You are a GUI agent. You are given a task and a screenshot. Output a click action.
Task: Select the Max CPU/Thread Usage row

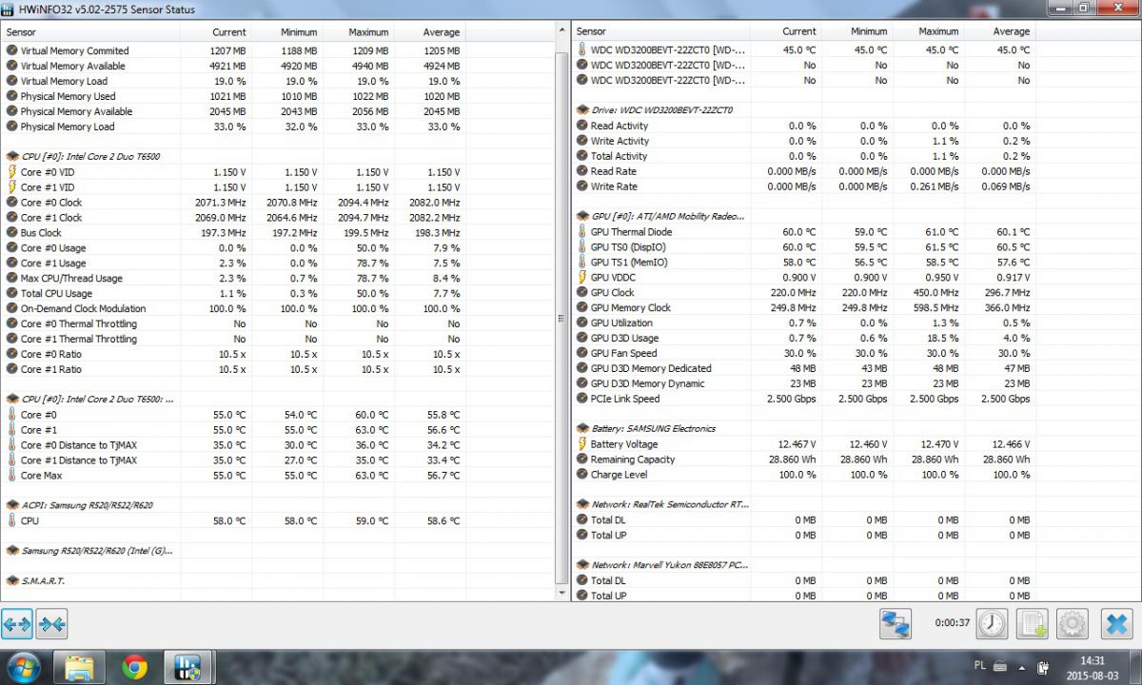(x=234, y=279)
